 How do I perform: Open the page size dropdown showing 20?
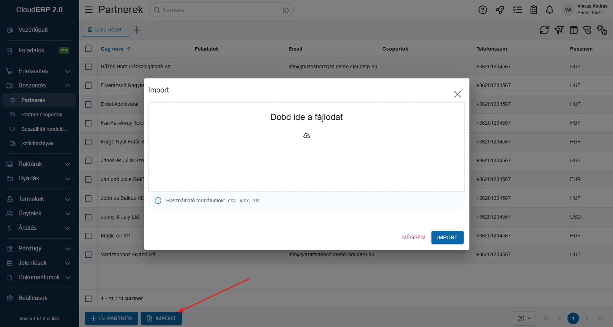click(x=524, y=318)
